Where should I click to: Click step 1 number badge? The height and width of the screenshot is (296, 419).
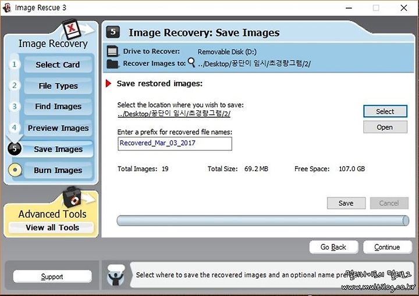click(14, 64)
